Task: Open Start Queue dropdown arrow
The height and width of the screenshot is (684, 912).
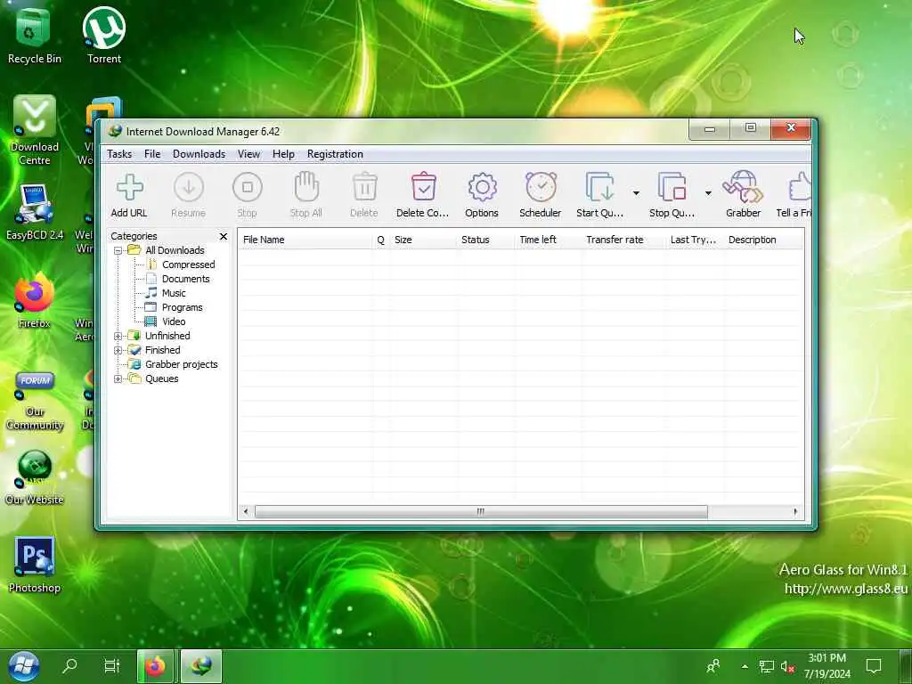Action: [636, 192]
